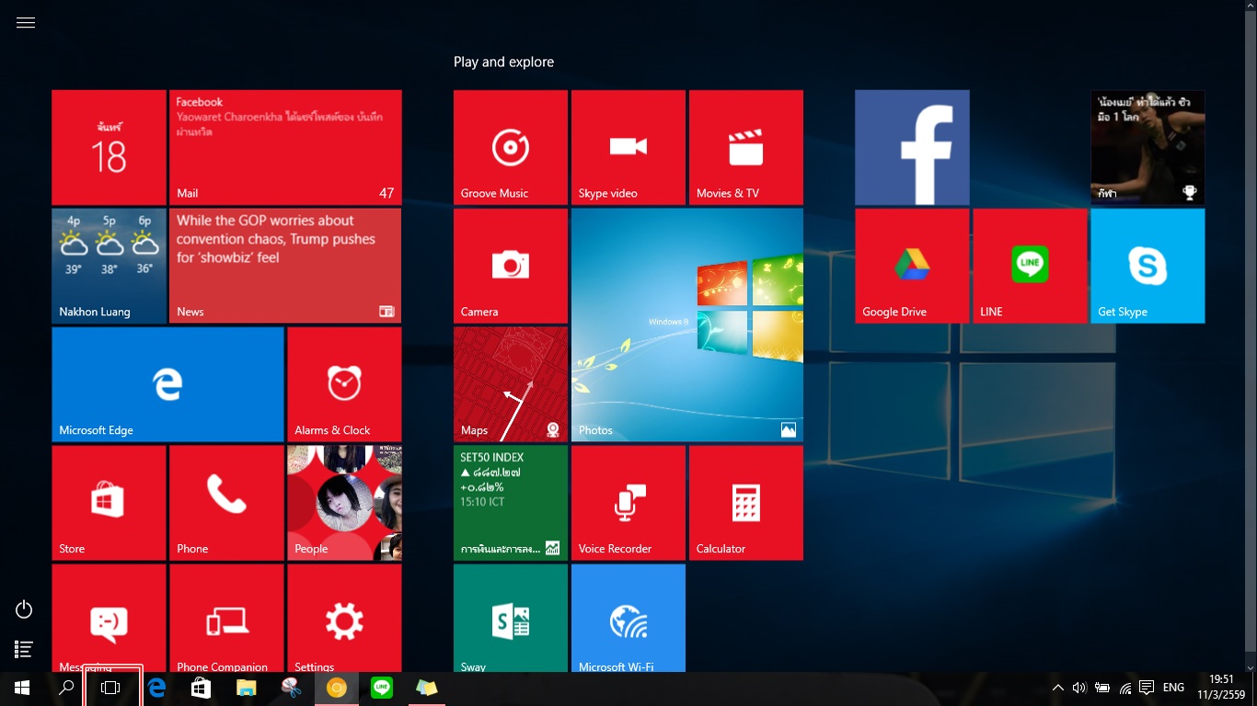Open the hamburger menu at top left
The width and height of the screenshot is (1257, 706).
coord(26,23)
